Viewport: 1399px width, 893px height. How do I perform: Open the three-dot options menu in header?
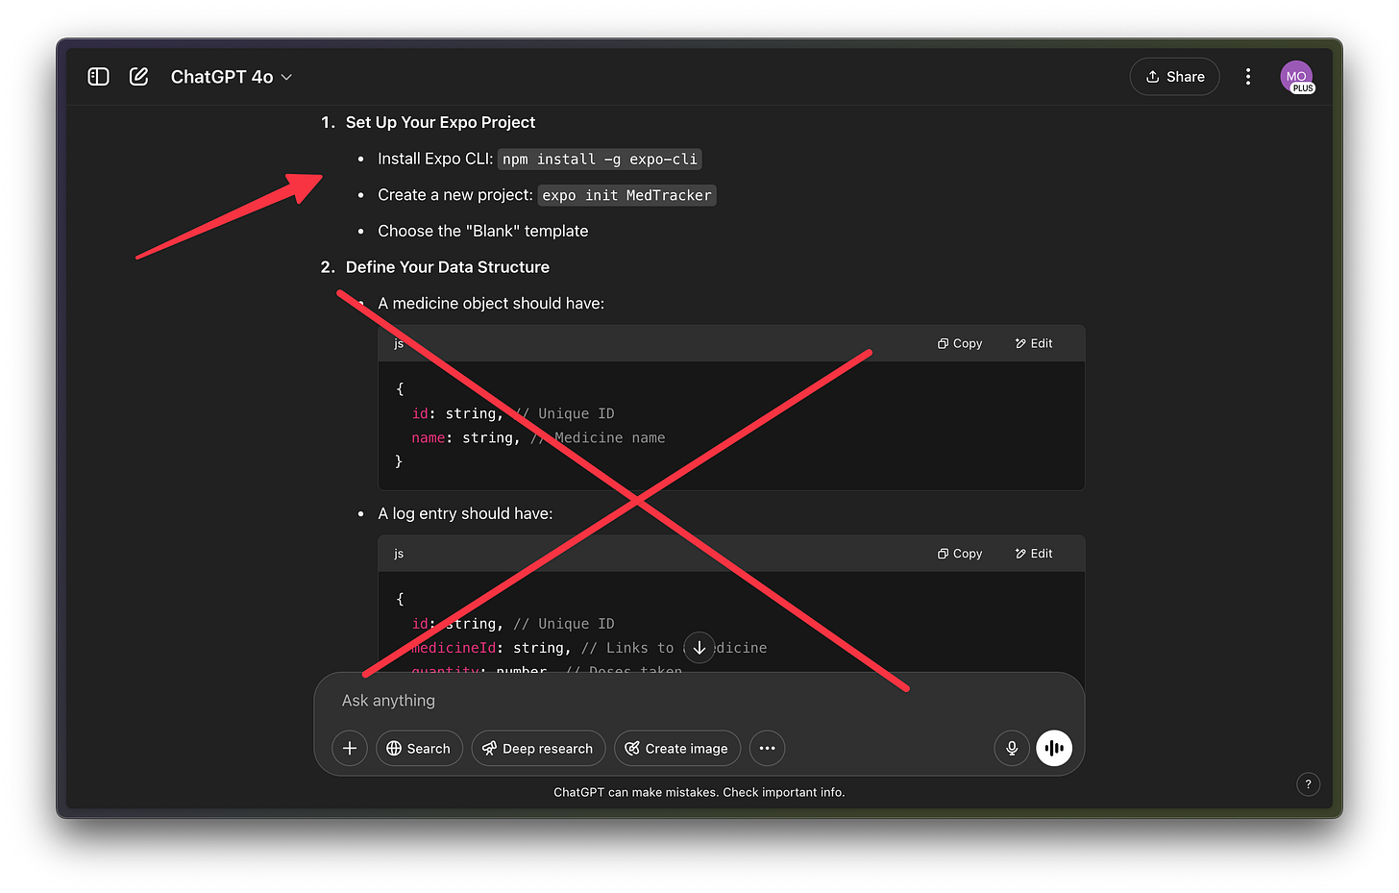pyautogui.click(x=1248, y=77)
